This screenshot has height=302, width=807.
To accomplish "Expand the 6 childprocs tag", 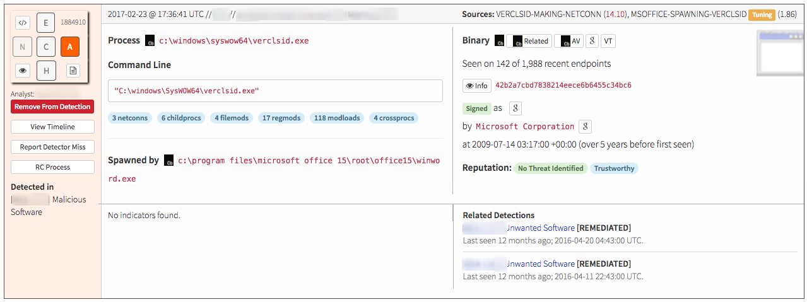I will click(181, 118).
